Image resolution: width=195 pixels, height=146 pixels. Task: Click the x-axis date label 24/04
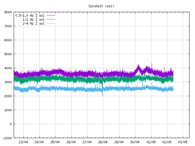tap(39, 142)
